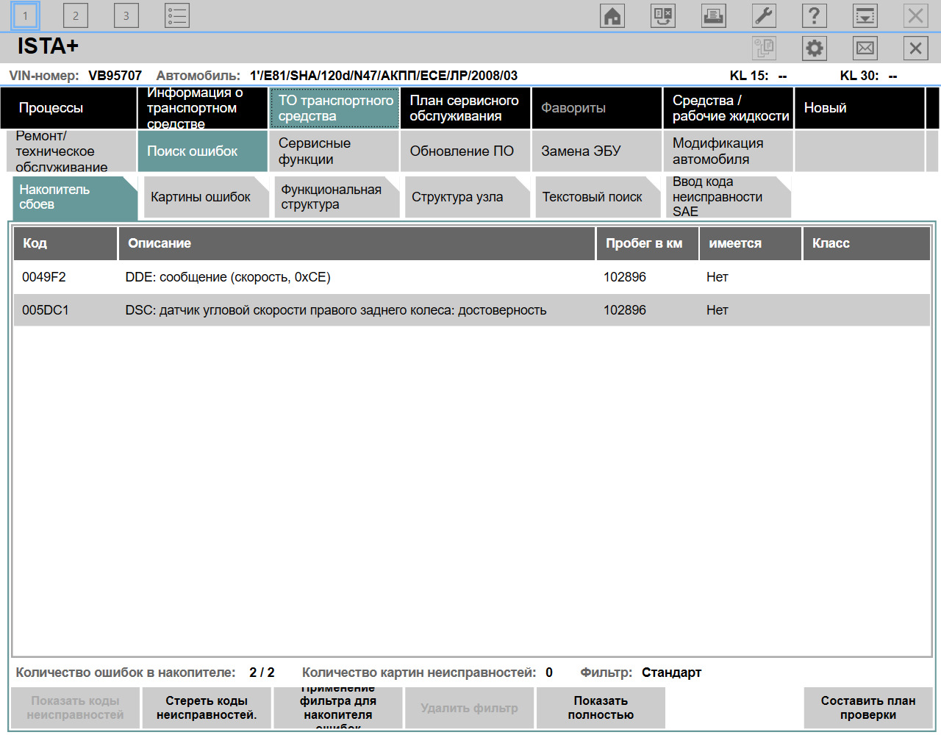
Task: Select ТО транспортного средства menu
Action: (334, 108)
